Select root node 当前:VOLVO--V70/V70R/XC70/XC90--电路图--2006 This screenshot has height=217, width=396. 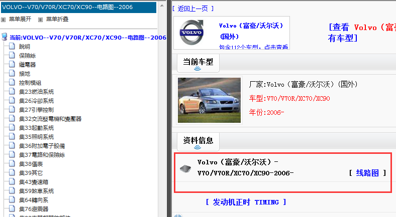tap(88, 38)
